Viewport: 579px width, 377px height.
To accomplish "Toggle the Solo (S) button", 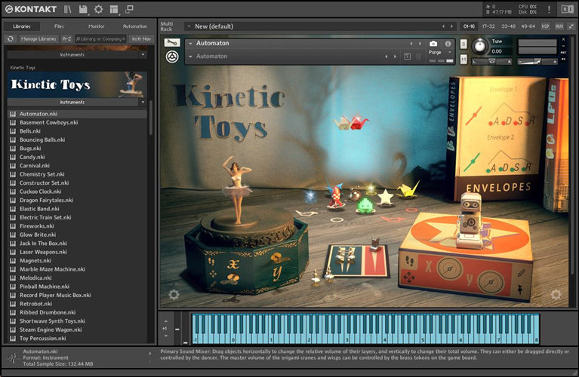I will (x=463, y=43).
